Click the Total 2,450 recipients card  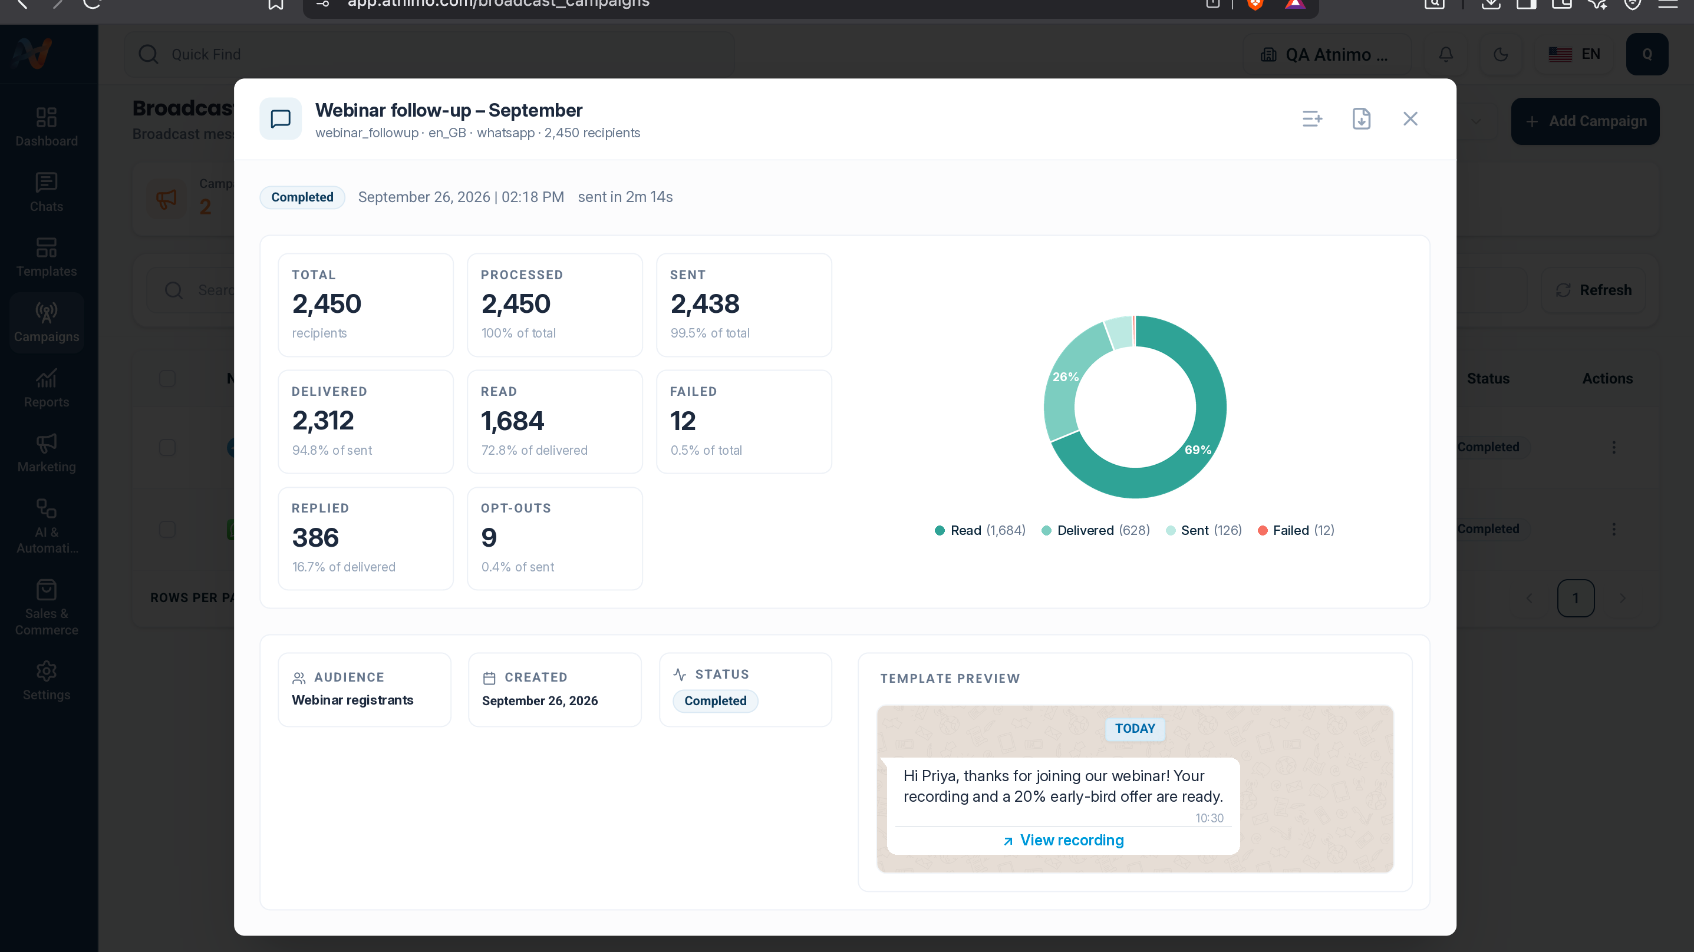point(365,305)
